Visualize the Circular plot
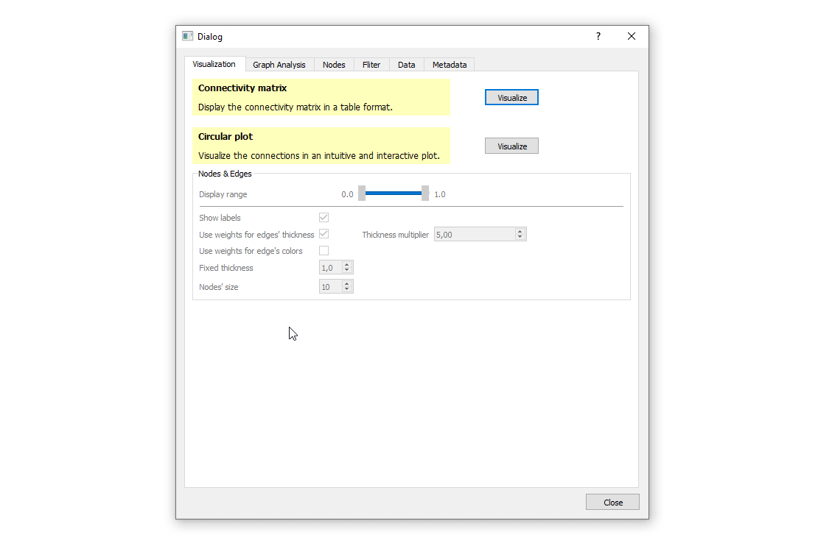This screenshot has height=557, width=832. click(511, 146)
